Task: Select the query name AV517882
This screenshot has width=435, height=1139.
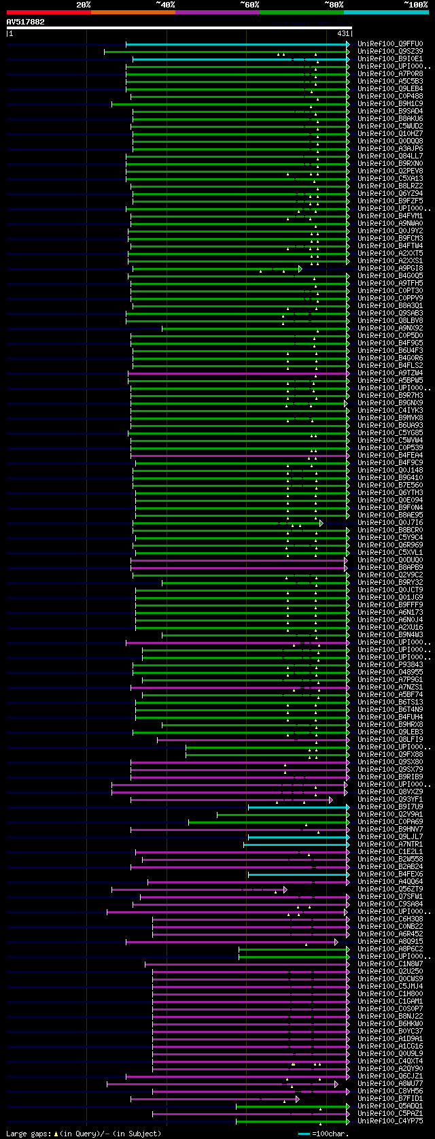Action: [x=26, y=22]
